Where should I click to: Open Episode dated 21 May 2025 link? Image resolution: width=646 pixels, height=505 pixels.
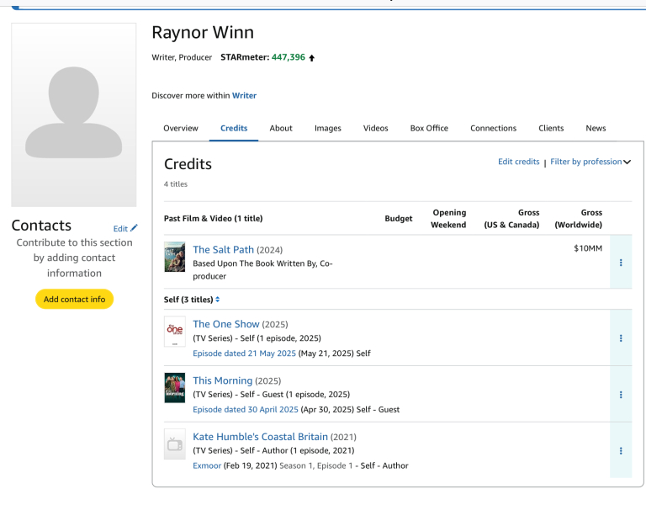click(244, 353)
